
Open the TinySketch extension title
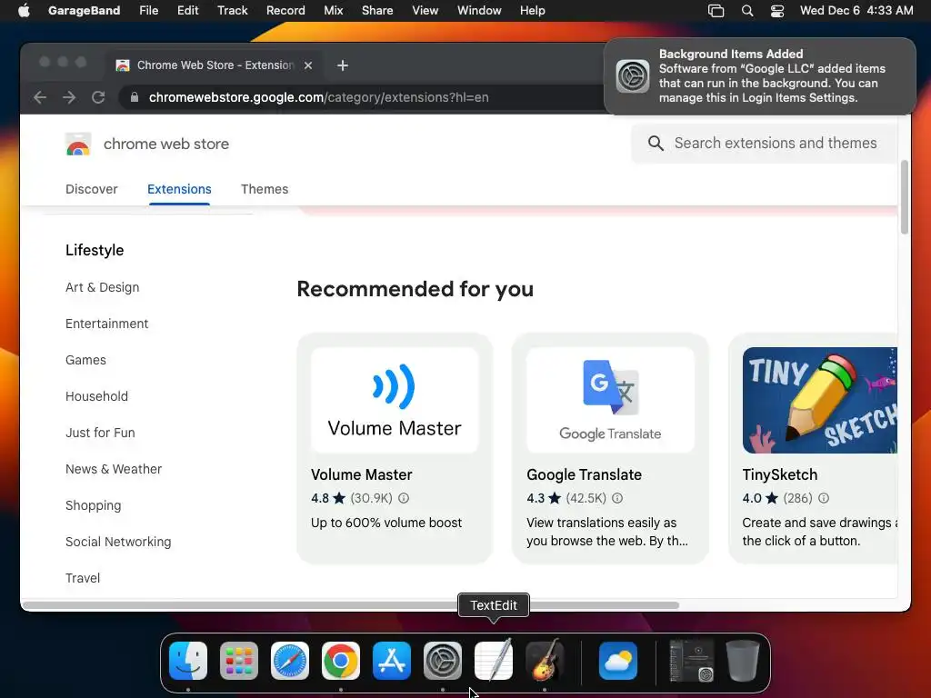779,474
